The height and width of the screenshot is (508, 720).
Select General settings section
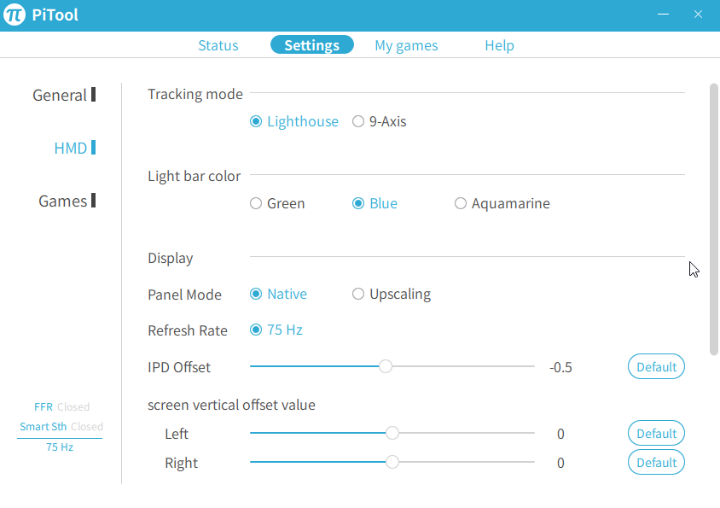60,95
